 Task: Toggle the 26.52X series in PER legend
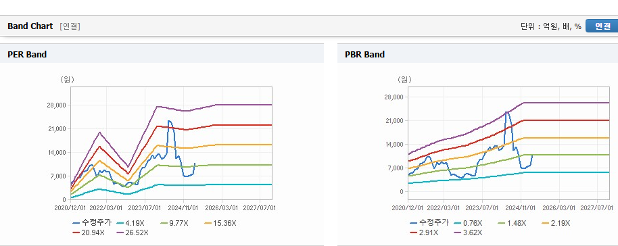(x=133, y=232)
